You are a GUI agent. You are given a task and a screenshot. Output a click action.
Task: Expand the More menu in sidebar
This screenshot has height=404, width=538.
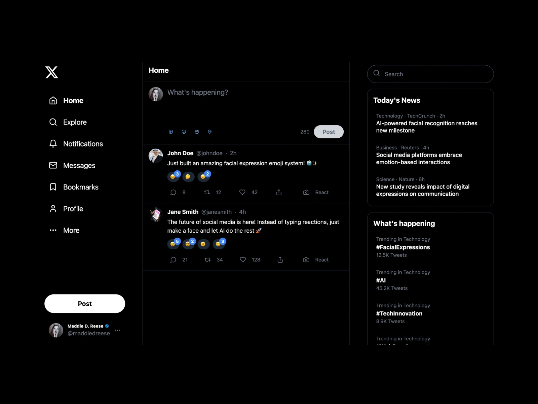pyautogui.click(x=65, y=230)
